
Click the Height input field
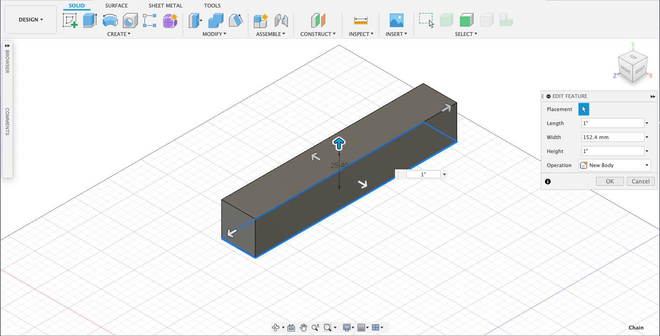pos(613,151)
